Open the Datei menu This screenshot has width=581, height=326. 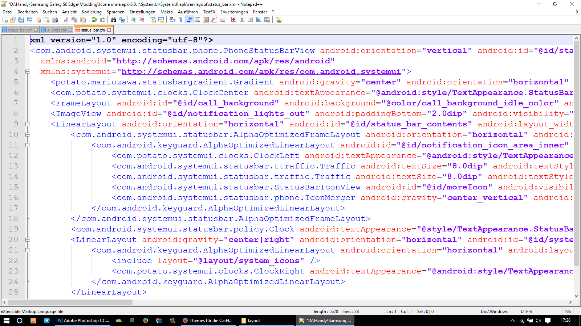pyautogui.click(x=7, y=12)
